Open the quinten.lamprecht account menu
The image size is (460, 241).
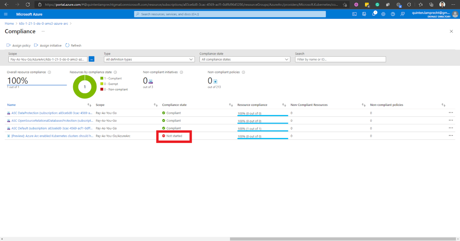[x=435, y=14]
